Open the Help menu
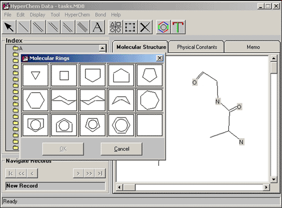 tap(116, 15)
